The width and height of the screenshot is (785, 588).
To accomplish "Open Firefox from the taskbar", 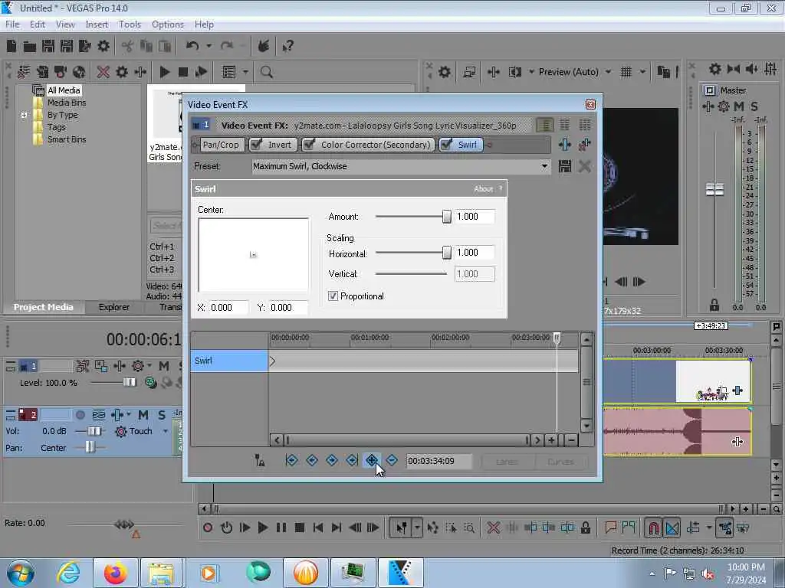I will tap(115, 573).
